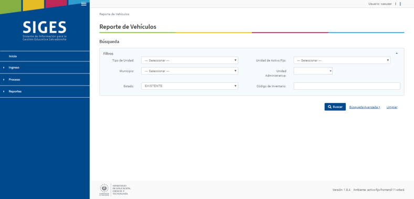Open the Búsqueda Avanzada link
414x199 pixels.
(x=364, y=107)
